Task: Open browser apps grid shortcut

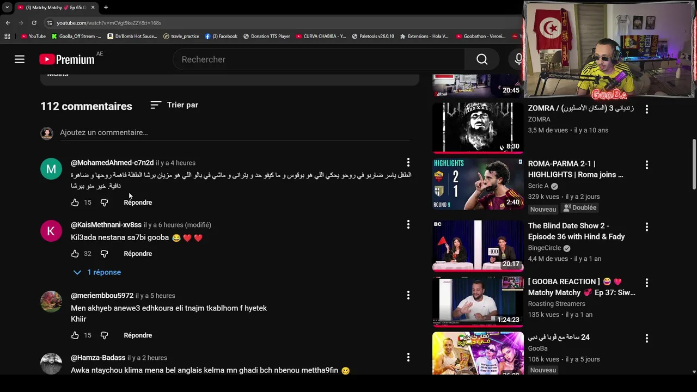Action: point(7,36)
